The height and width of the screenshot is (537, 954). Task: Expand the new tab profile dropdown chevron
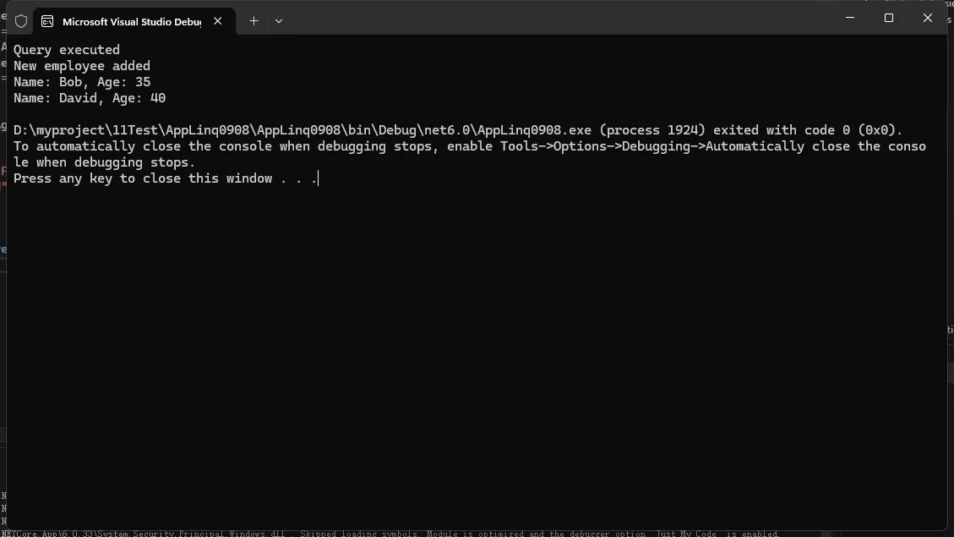coord(279,21)
